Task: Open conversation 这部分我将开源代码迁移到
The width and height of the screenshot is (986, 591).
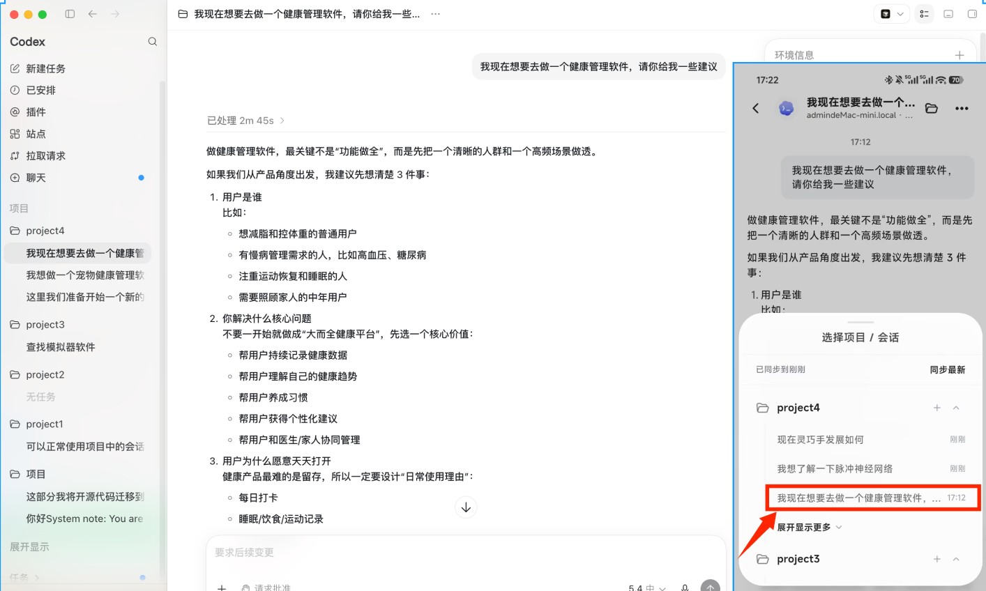Action: (85, 497)
